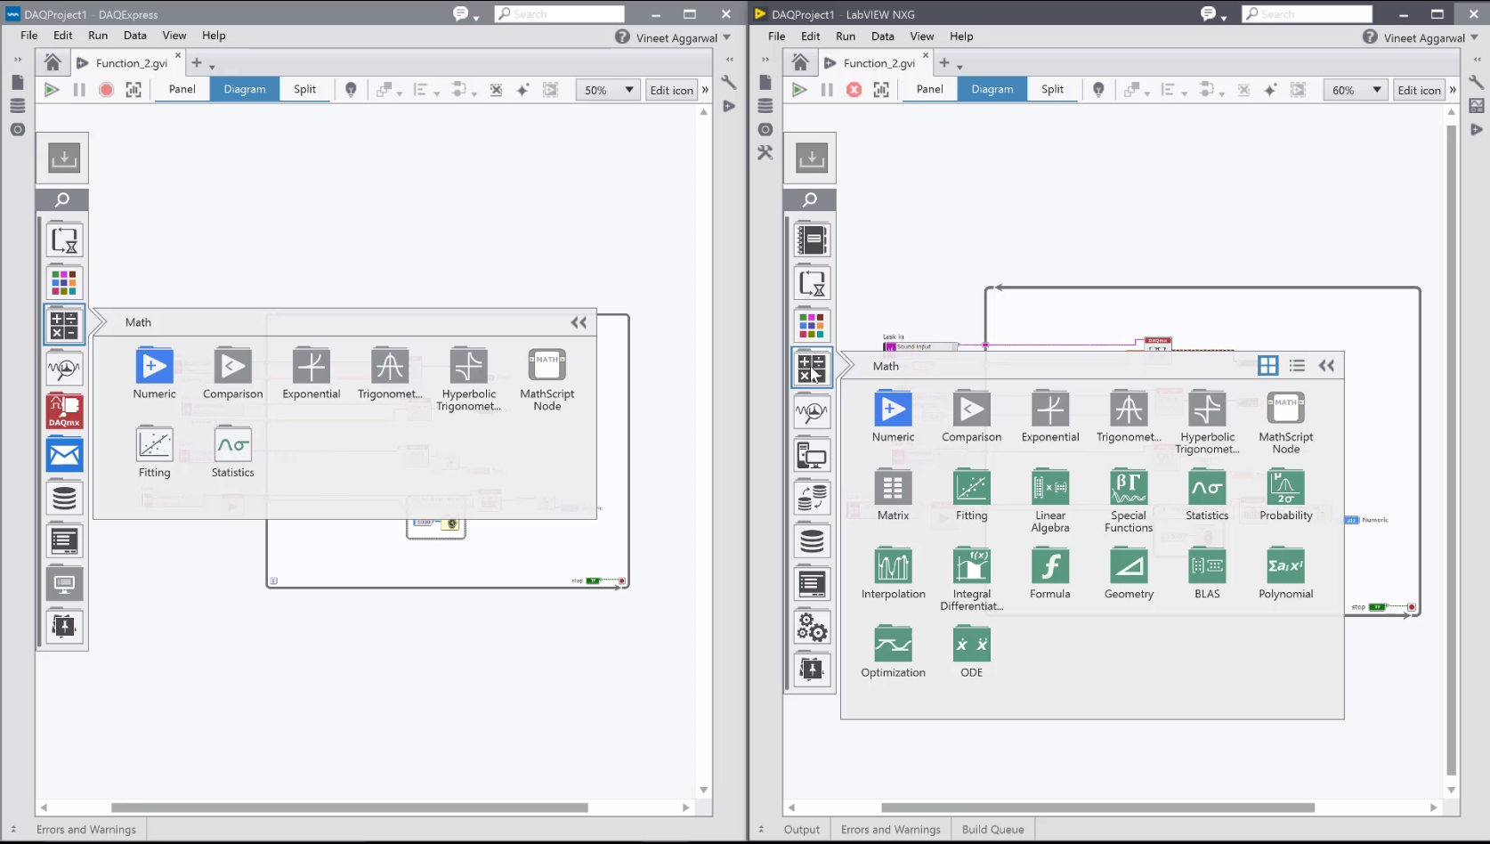Open Interpolation palette in LabVIEW NXG
This screenshot has height=844, width=1490.
pos(893,573)
